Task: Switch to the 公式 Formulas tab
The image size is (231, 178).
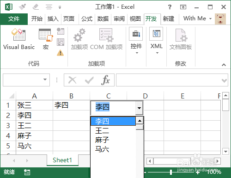Action: (87, 19)
